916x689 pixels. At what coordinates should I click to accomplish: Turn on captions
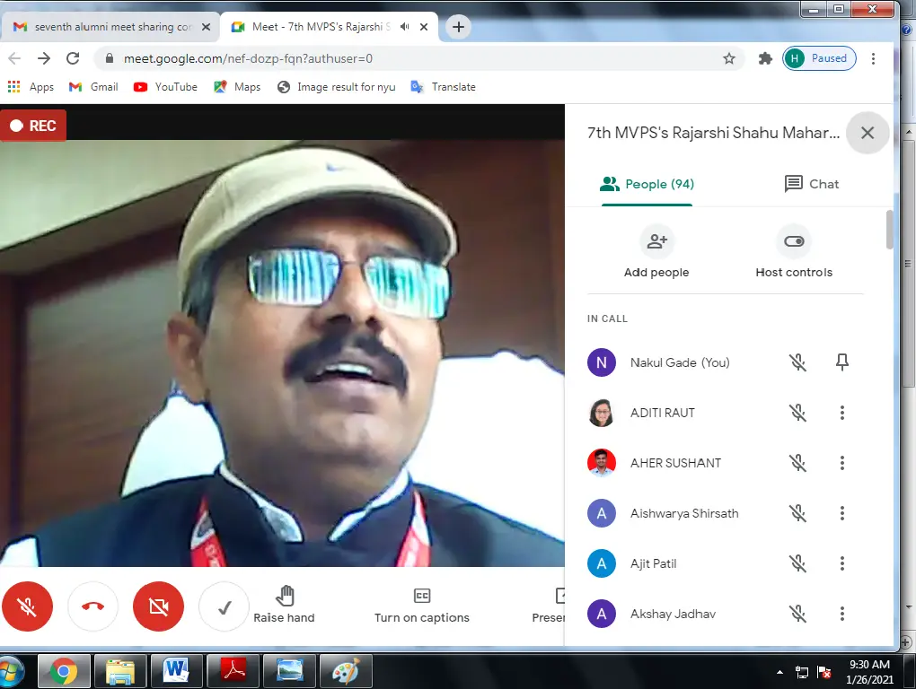(x=422, y=605)
